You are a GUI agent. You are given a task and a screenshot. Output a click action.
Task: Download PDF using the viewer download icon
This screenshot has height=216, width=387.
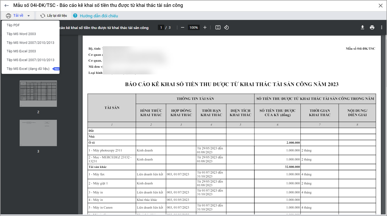(x=362, y=28)
